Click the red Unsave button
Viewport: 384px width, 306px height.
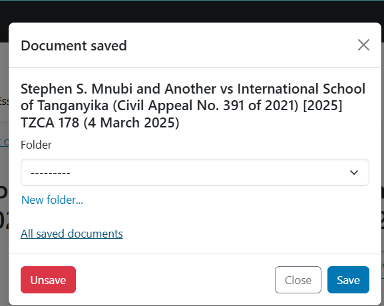tap(48, 280)
